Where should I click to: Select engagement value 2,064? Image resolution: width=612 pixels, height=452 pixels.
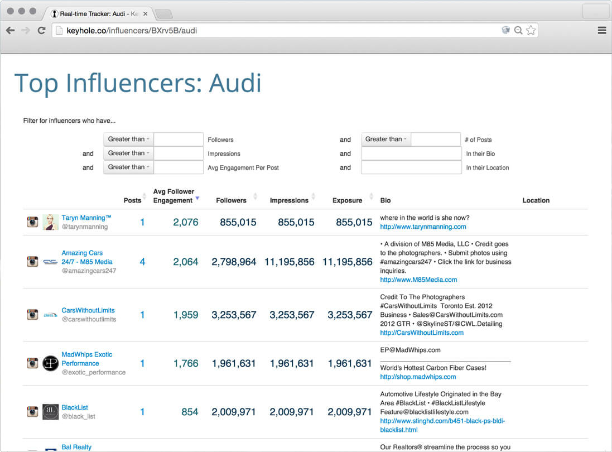186,262
